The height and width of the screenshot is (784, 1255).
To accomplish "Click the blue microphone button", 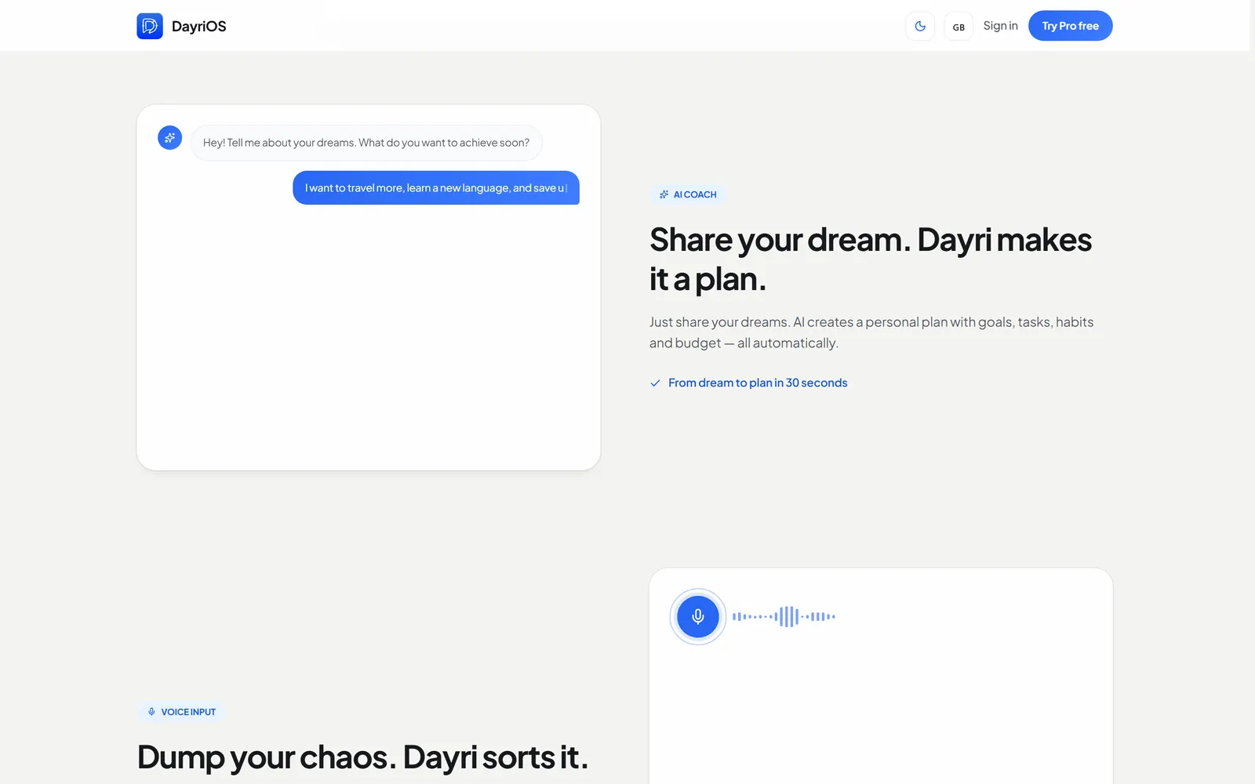I will (x=697, y=616).
